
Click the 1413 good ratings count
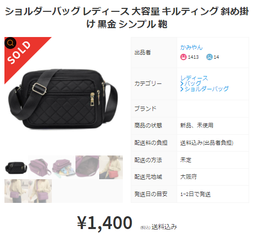[x=193, y=57]
